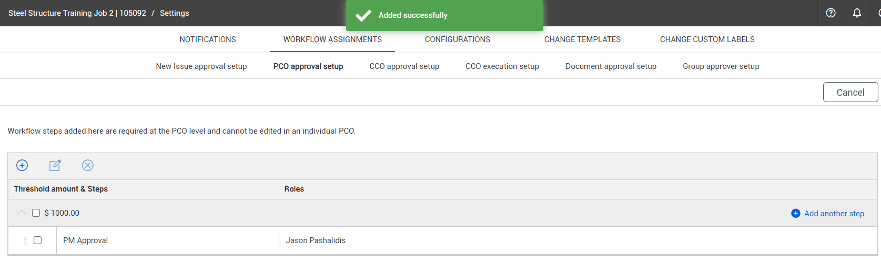This screenshot has width=881, height=261.
Task: Collapse the $ 1000.00 threshold group
Action: 21,213
